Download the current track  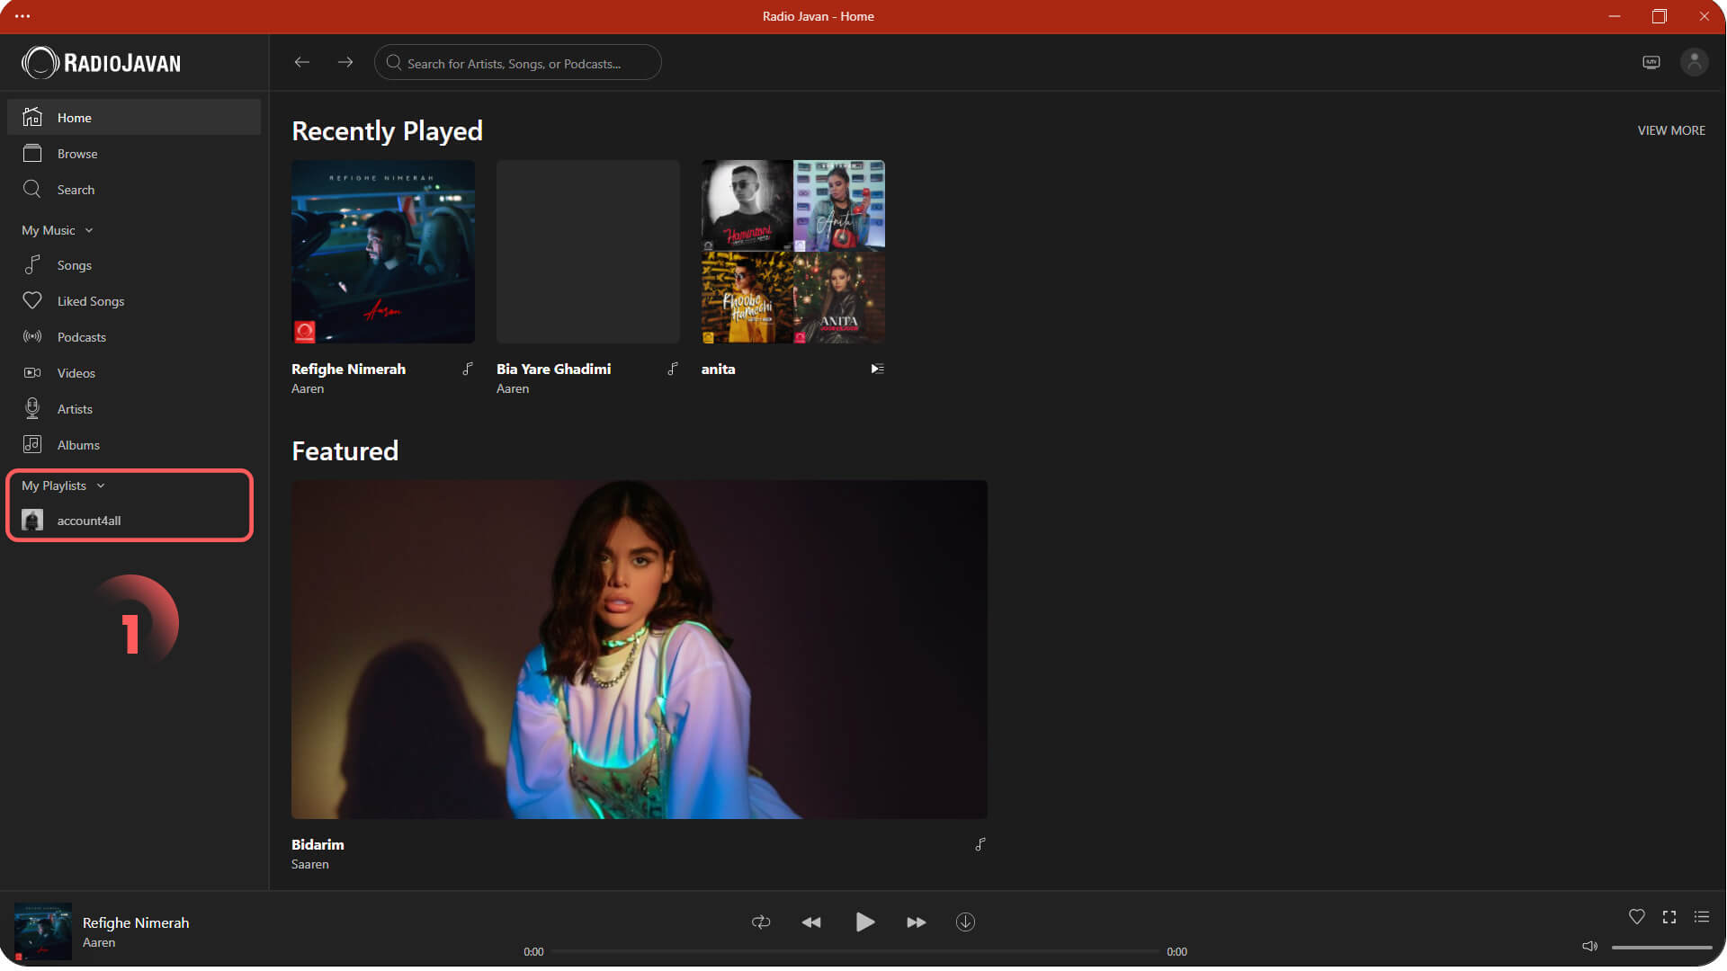965,922
